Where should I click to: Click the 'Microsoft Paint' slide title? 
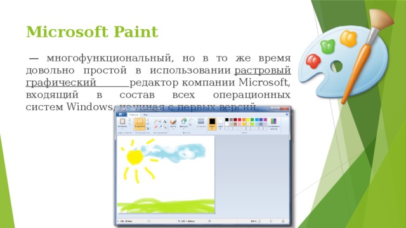pos(92,32)
